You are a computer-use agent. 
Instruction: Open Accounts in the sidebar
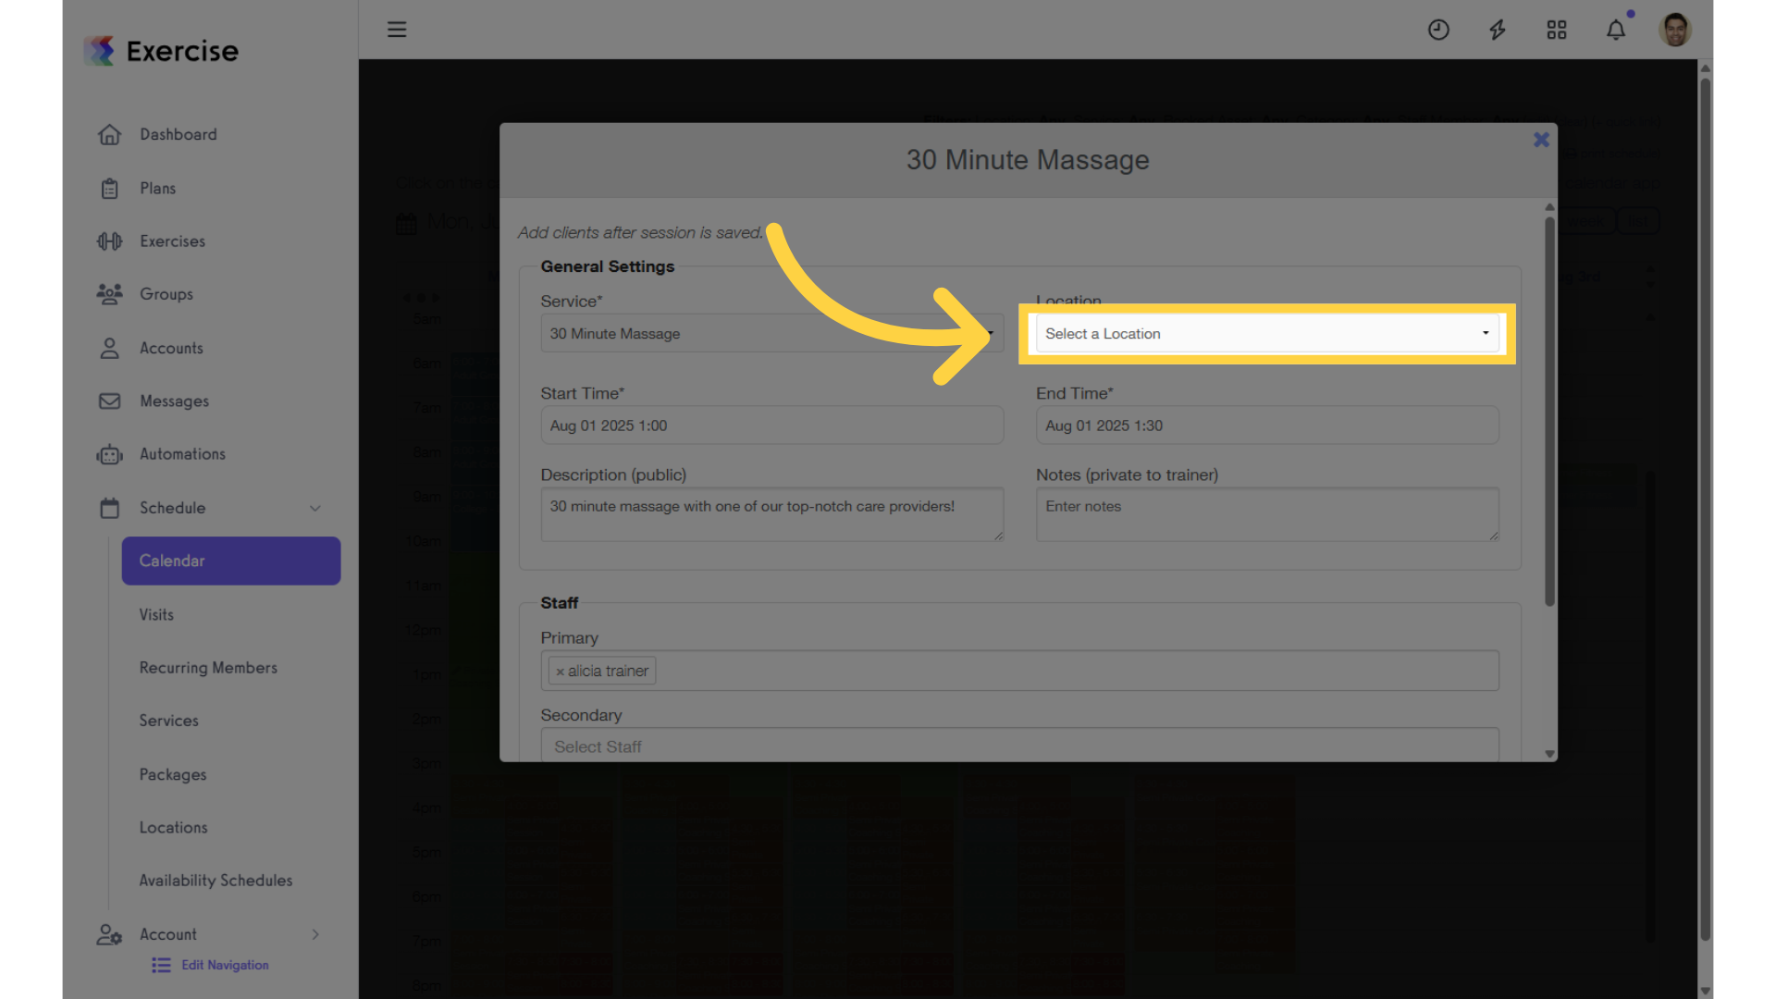pyautogui.click(x=171, y=348)
